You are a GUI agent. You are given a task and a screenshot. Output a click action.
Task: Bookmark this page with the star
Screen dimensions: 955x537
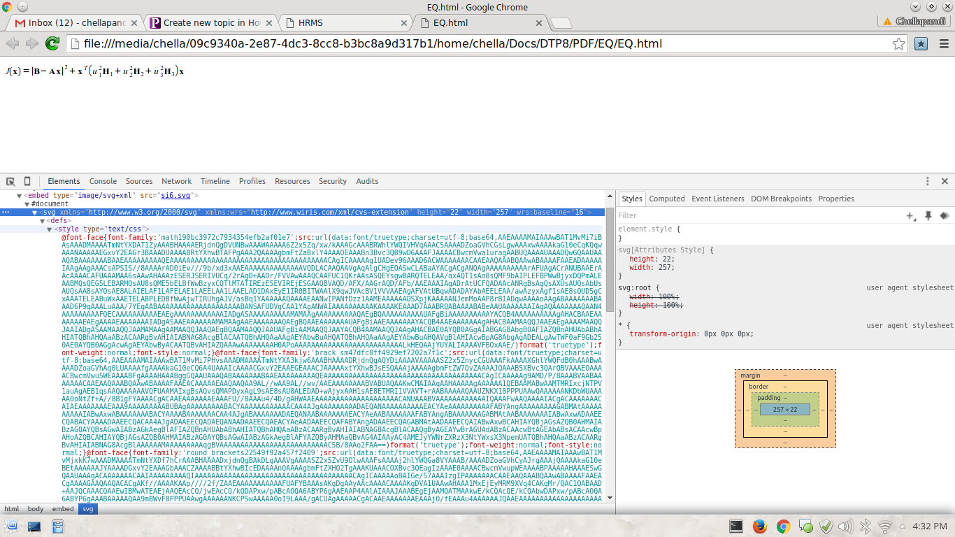tap(899, 44)
